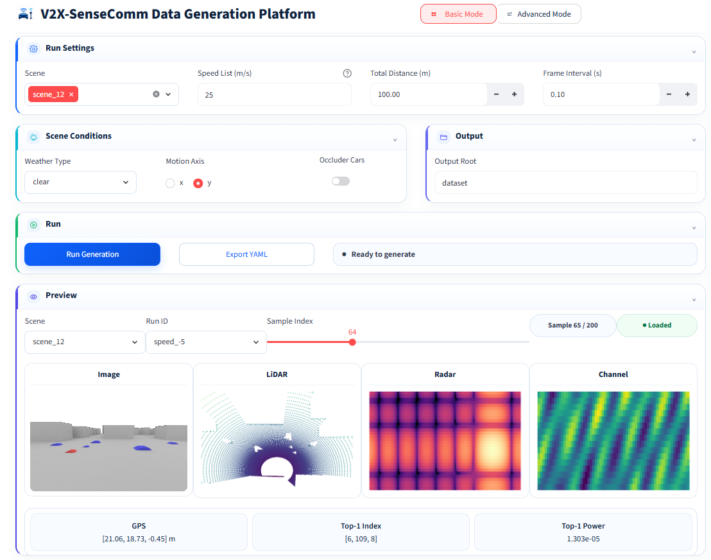Click the GPS coordinates value
Screen dimensions: 711x560
click(139, 539)
